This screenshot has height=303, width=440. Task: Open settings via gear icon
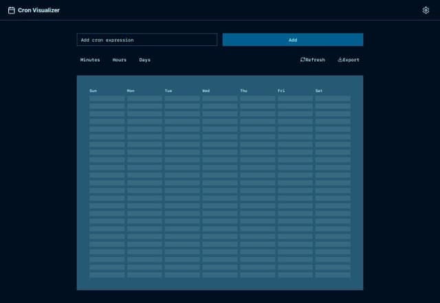[426, 10]
